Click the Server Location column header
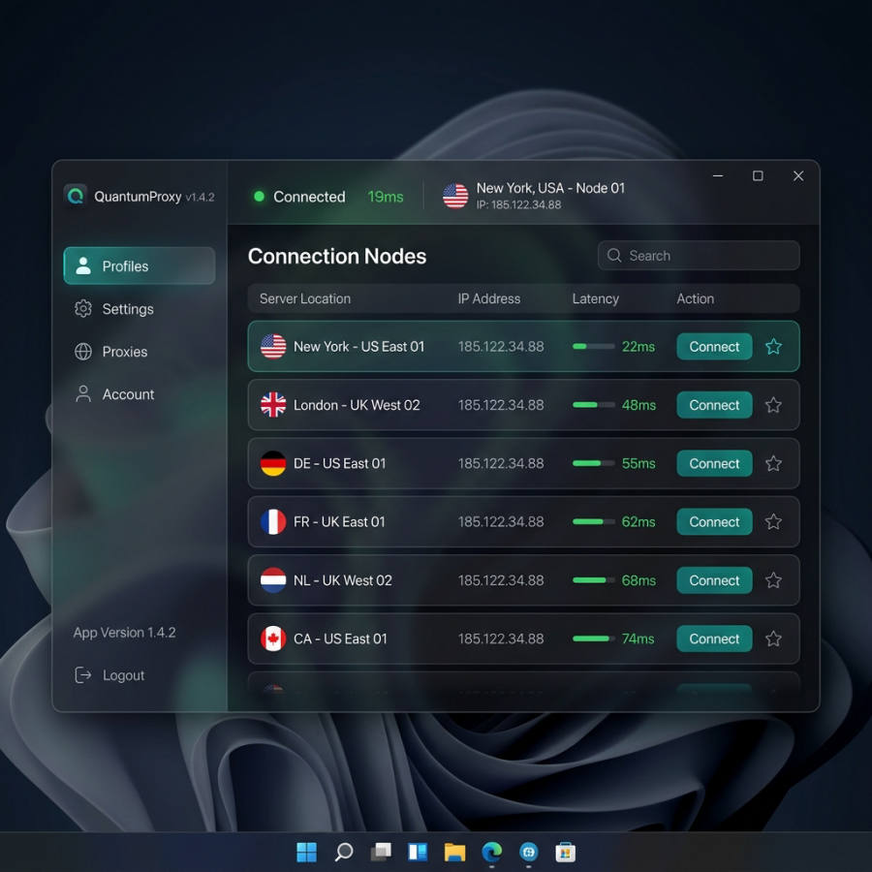 (305, 298)
